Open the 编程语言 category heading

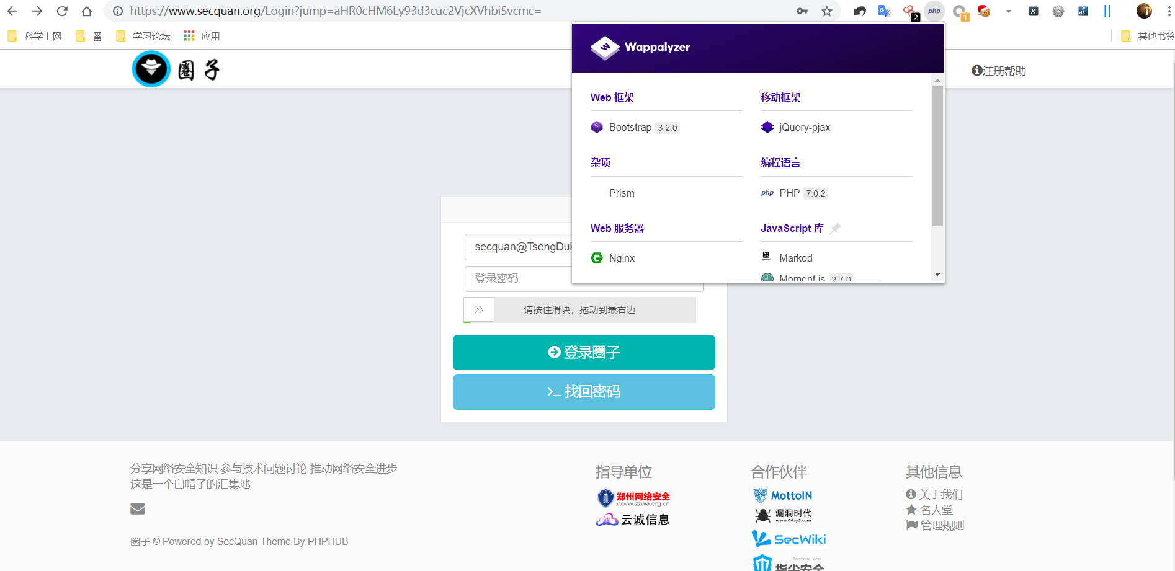780,162
